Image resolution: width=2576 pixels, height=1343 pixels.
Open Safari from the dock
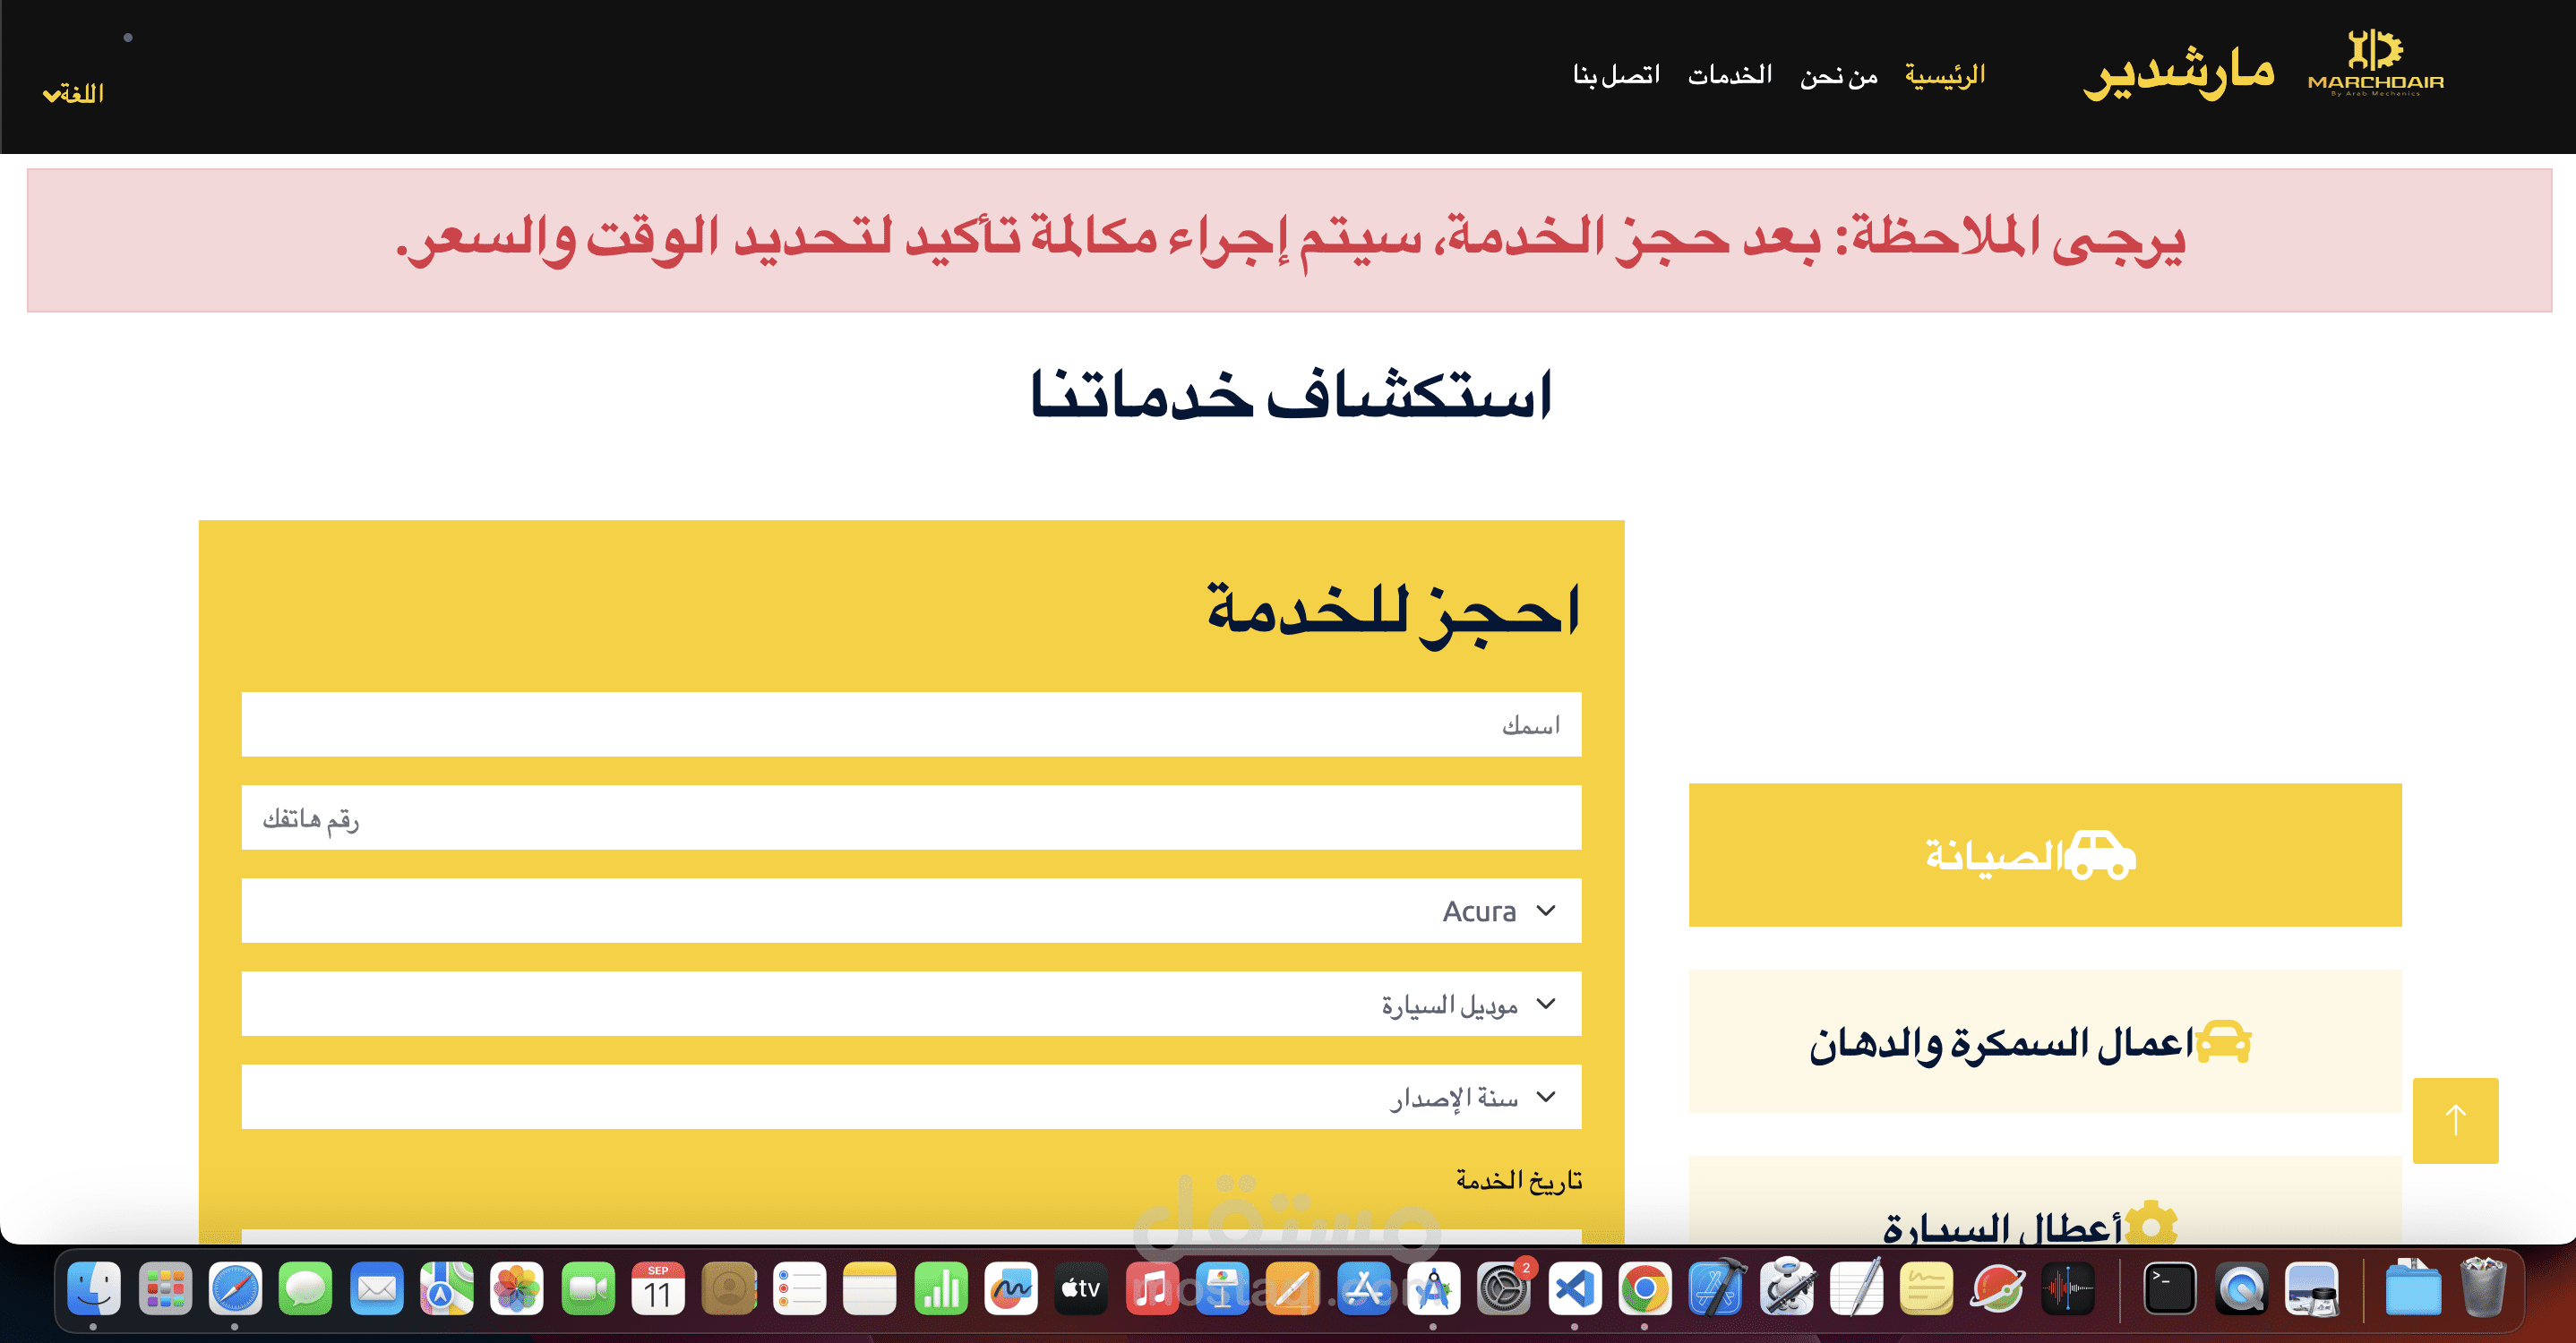tap(235, 1288)
